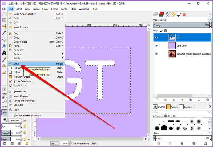
Task: Reset Size value to brush default
Action: click(x=25, y=126)
